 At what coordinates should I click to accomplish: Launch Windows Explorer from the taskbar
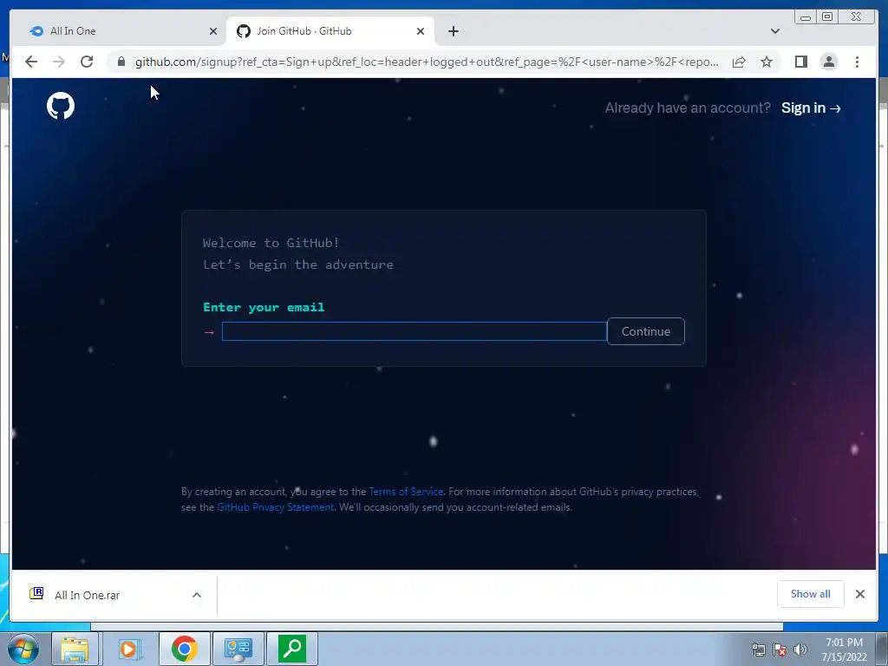tap(75, 649)
